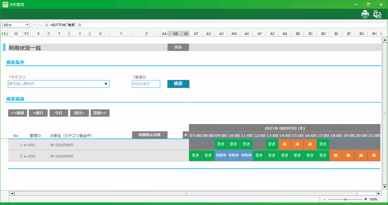Click the printer icon in the toolbar

[x=365, y=14]
